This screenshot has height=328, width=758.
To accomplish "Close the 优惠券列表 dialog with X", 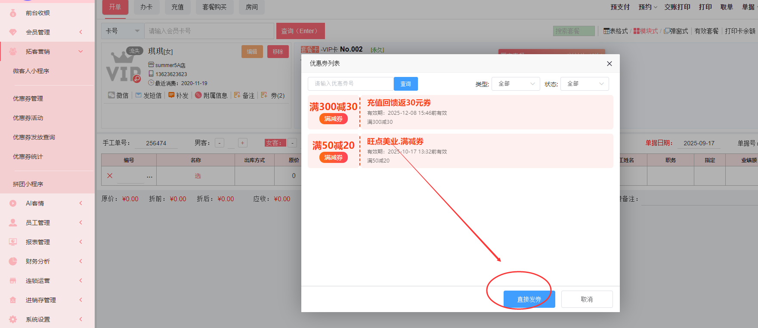I will [x=609, y=64].
